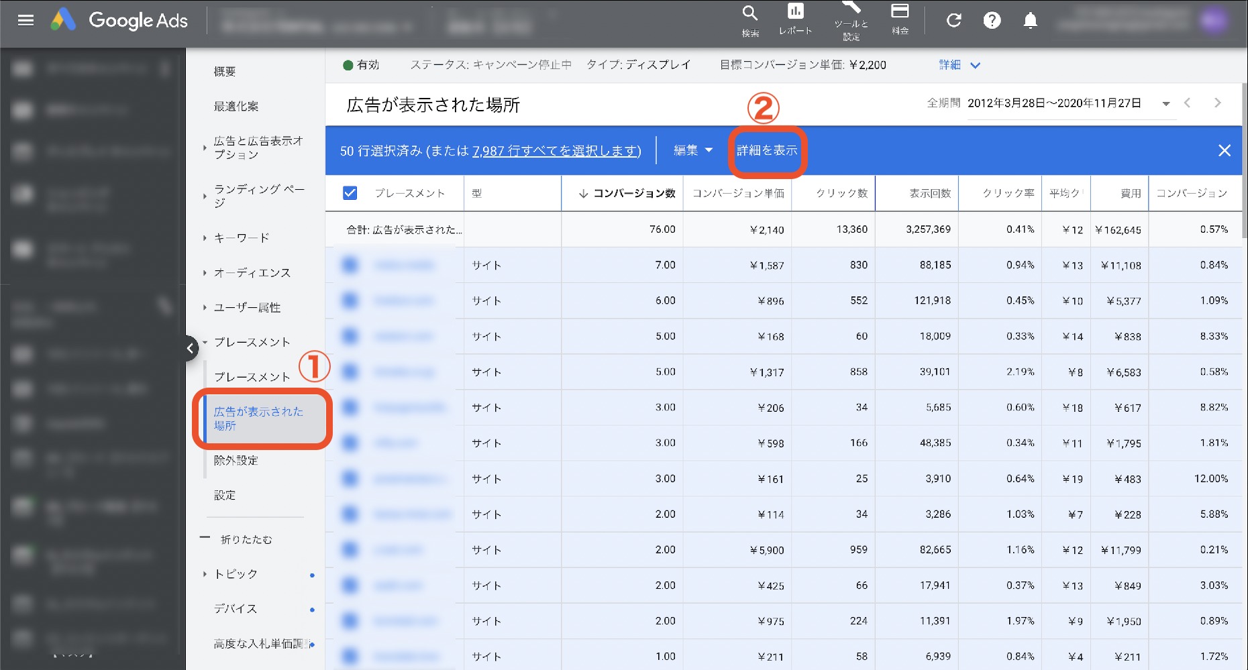Open the date range dropdown
The width and height of the screenshot is (1248, 670).
(x=1166, y=103)
